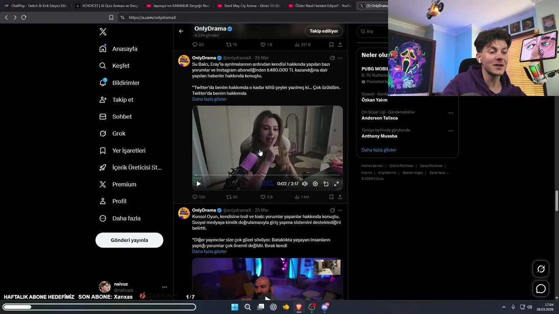Image resolution: width=559 pixels, height=314 pixels.
Task: Click the X logo in the sidebar
Action: coord(103,32)
